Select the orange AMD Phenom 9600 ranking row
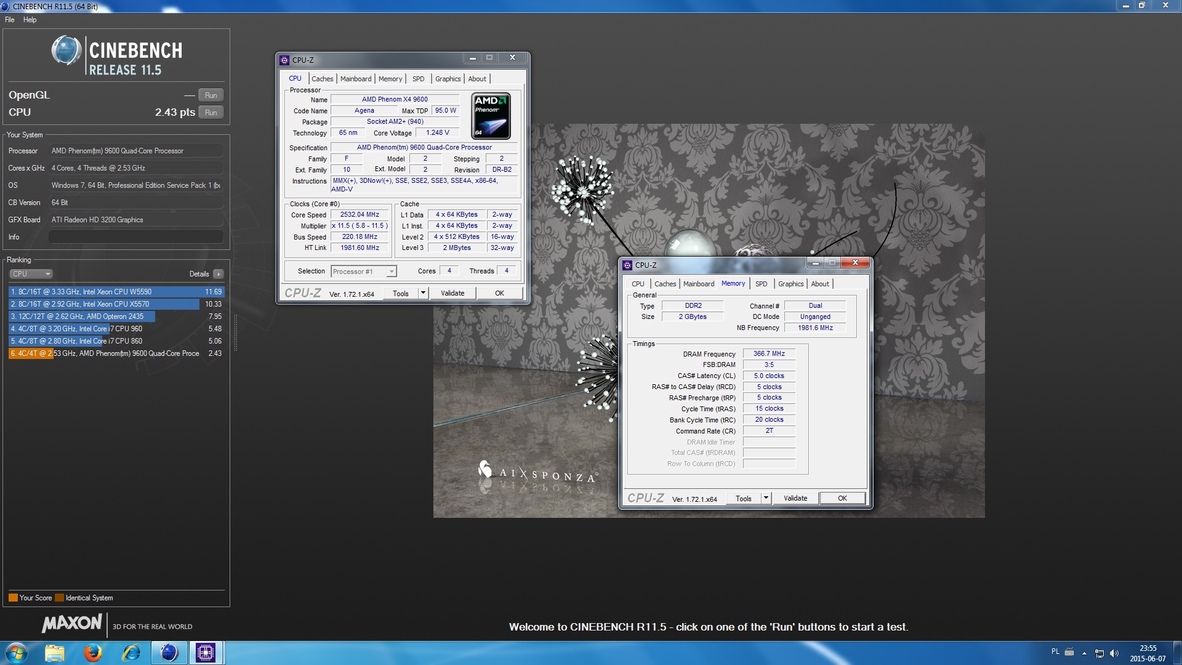The width and height of the screenshot is (1182, 665). click(116, 353)
